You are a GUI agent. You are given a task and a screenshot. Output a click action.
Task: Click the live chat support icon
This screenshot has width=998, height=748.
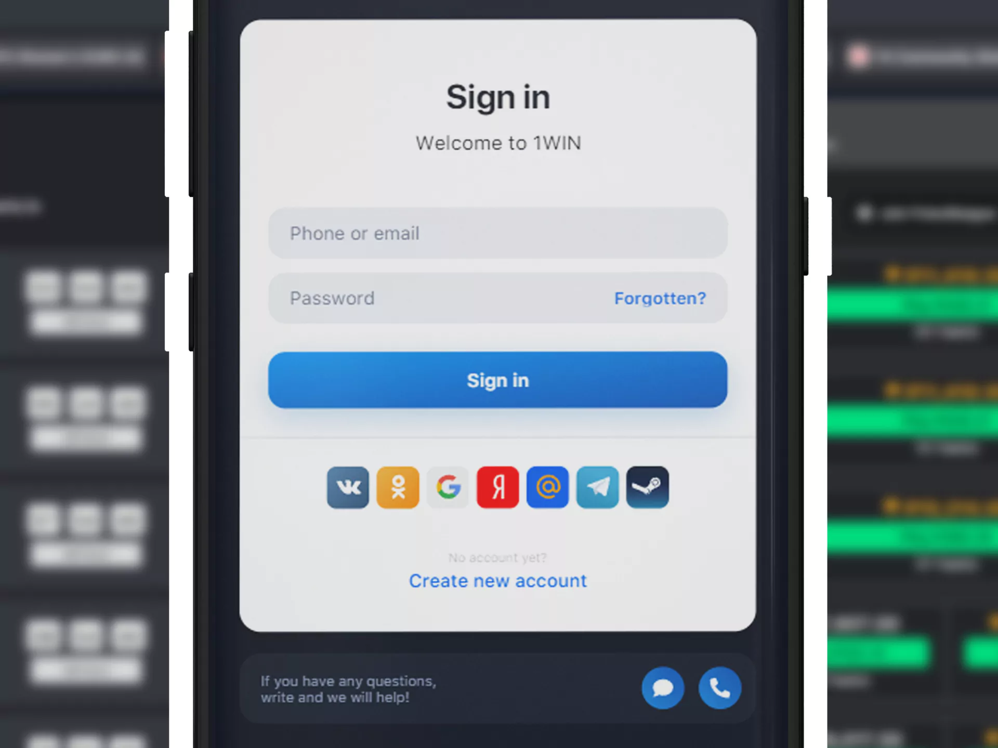click(x=662, y=688)
